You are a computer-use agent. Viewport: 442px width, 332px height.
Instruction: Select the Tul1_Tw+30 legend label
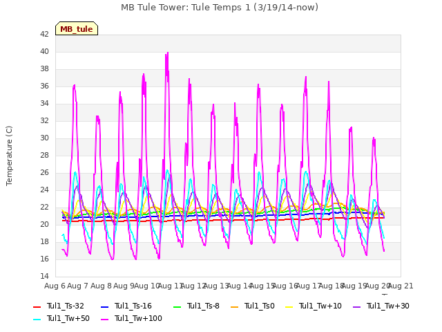click(x=388, y=306)
